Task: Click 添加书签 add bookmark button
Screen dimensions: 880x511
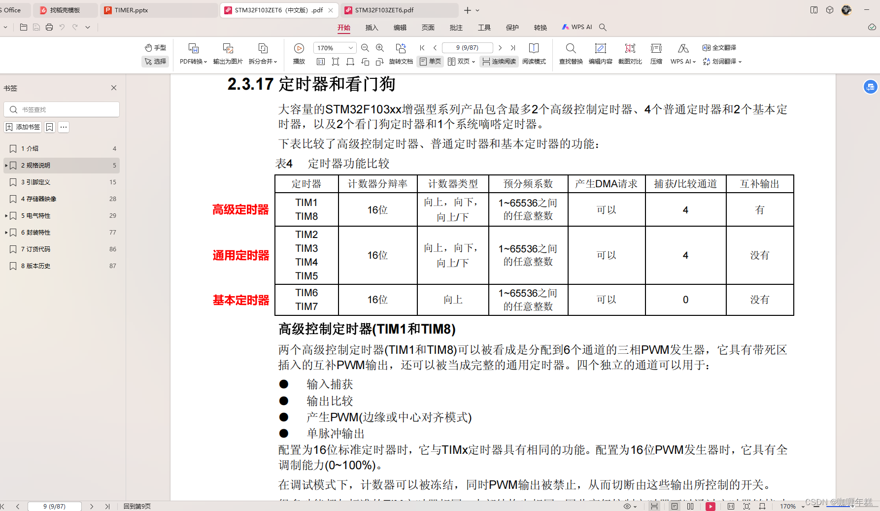Action: pyautogui.click(x=23, y=127)
